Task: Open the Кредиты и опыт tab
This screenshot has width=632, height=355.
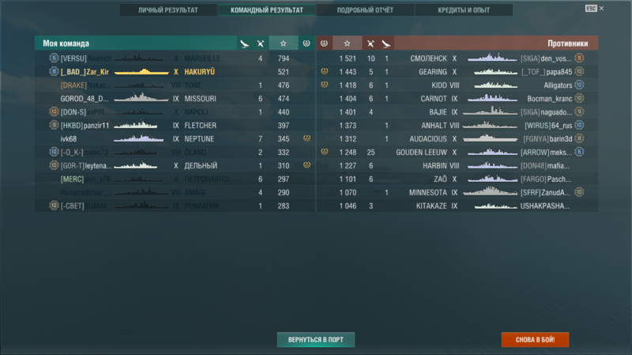Action: coord(464,10)
